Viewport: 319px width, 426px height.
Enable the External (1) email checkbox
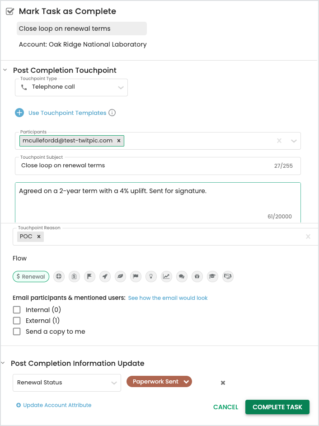click(17, 321)
